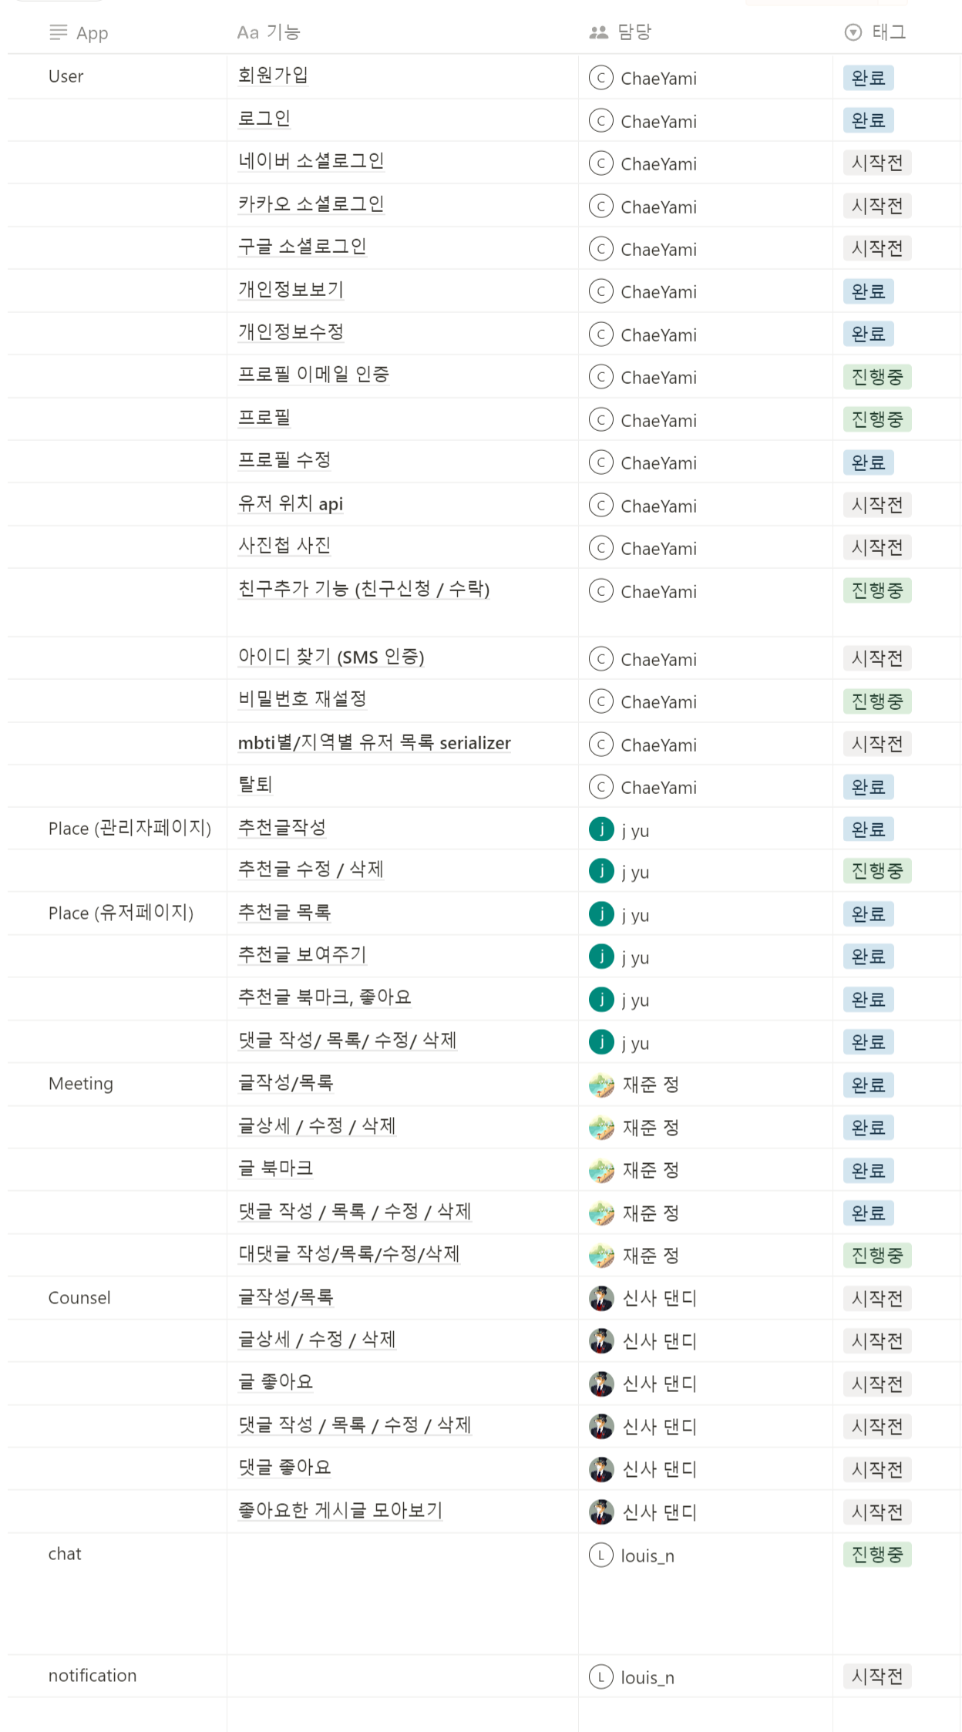962x1732 pixels.
Task: Click 완료 tag in 탈퇴 row
Action: [x=868, y=787]
